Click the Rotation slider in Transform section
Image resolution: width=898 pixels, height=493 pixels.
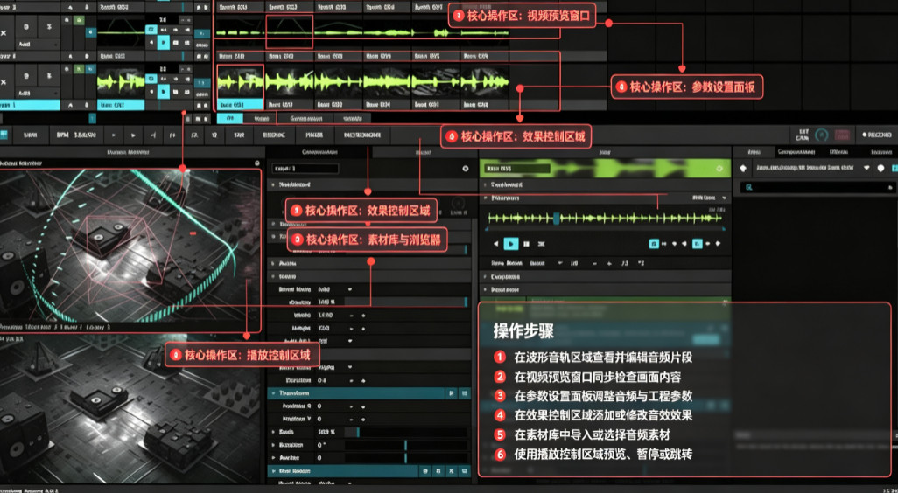click(x=405, y=445)
